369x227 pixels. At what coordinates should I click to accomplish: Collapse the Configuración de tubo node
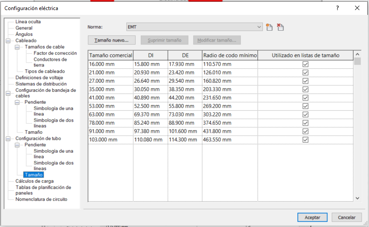(8, 139)
